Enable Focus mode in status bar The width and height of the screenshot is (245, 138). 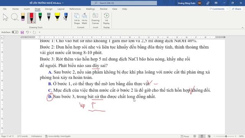coord(185,136)
